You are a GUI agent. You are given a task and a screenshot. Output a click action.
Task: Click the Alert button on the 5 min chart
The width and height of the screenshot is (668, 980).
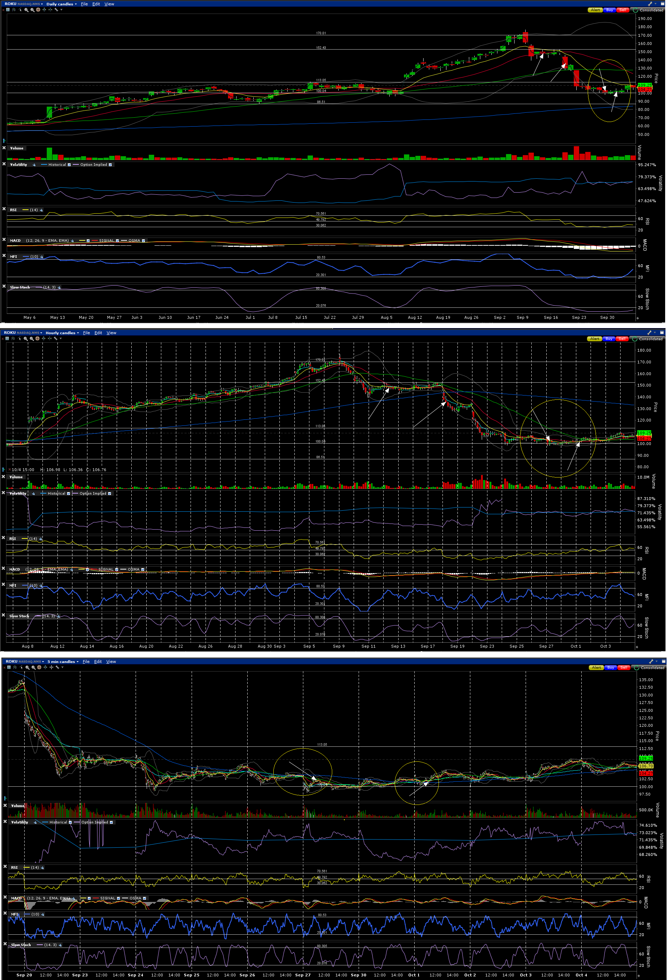(x=596, y=668)
